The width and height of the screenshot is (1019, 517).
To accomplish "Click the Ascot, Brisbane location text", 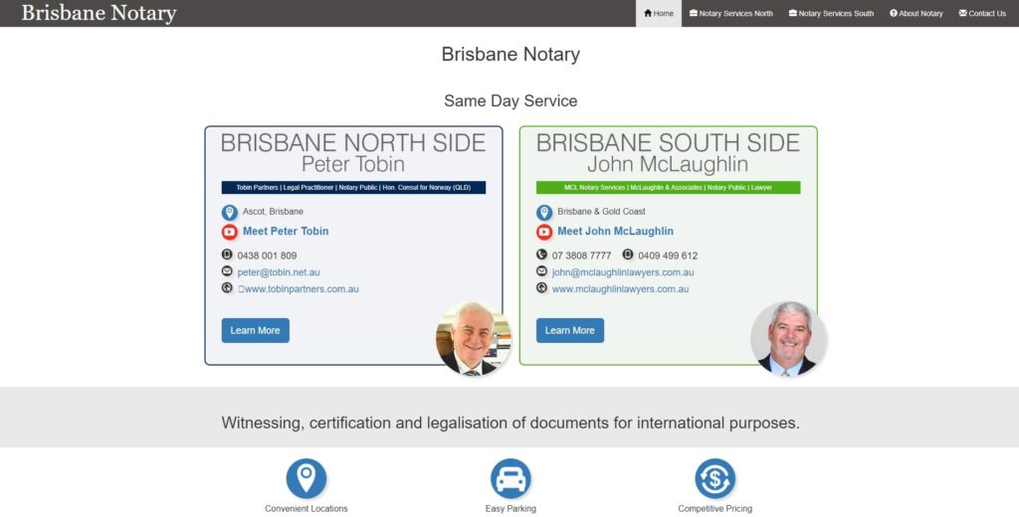I will point(273,212).
